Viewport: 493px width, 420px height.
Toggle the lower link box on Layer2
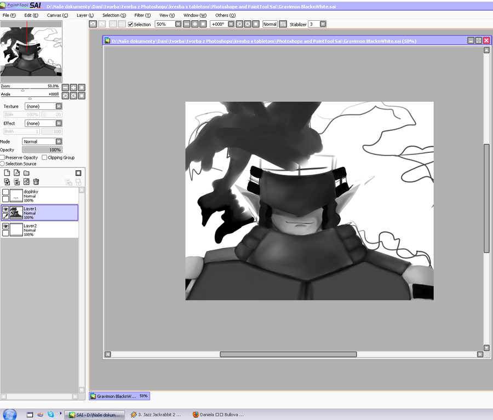(x=5, y=233)
